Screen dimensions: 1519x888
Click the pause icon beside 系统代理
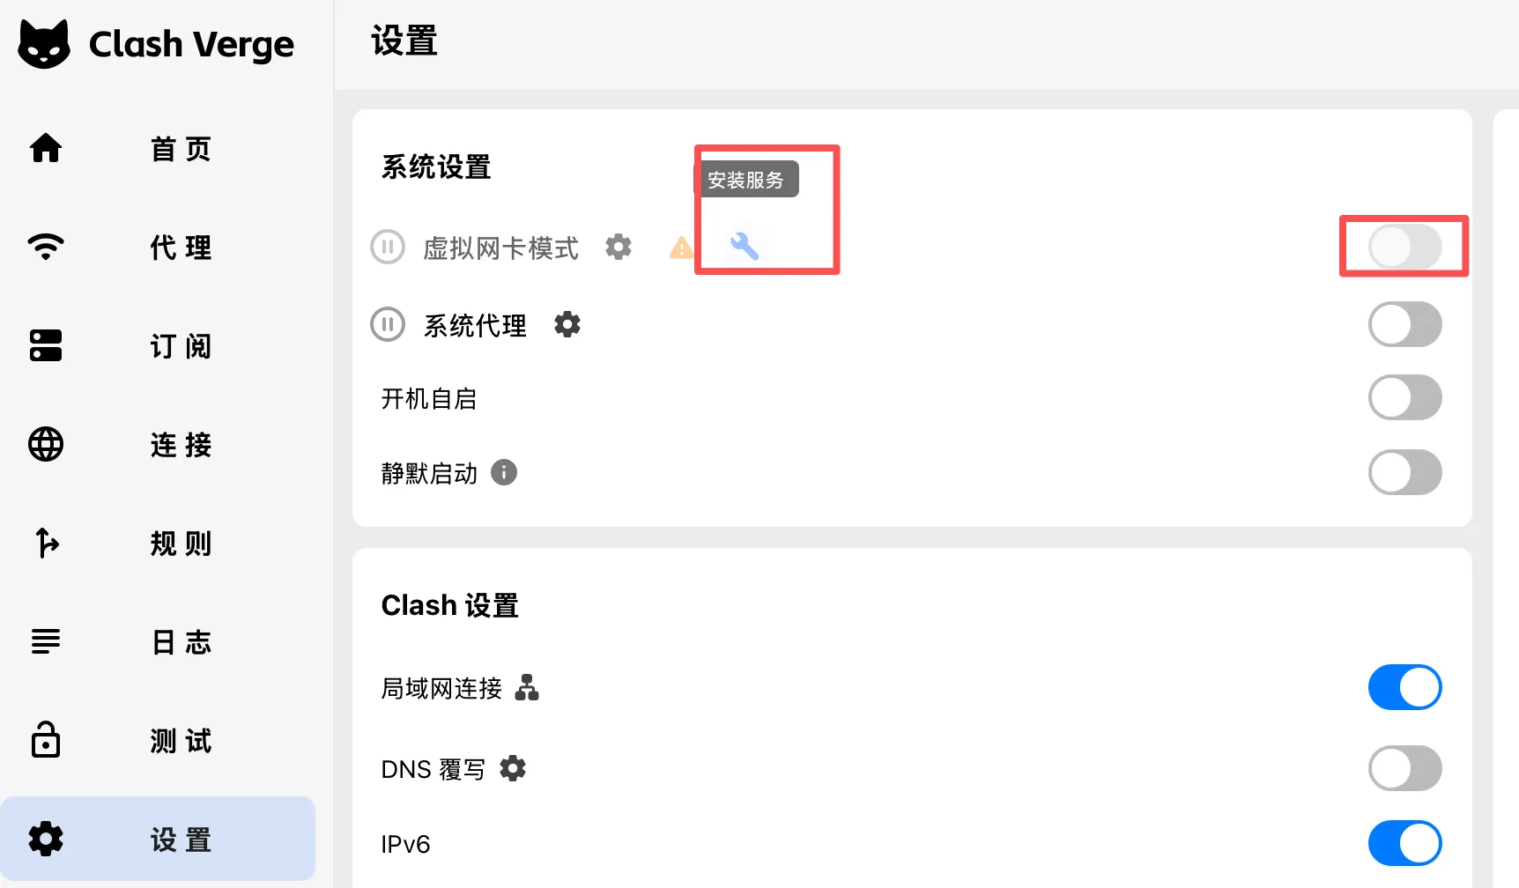click(x=388, y=324)
